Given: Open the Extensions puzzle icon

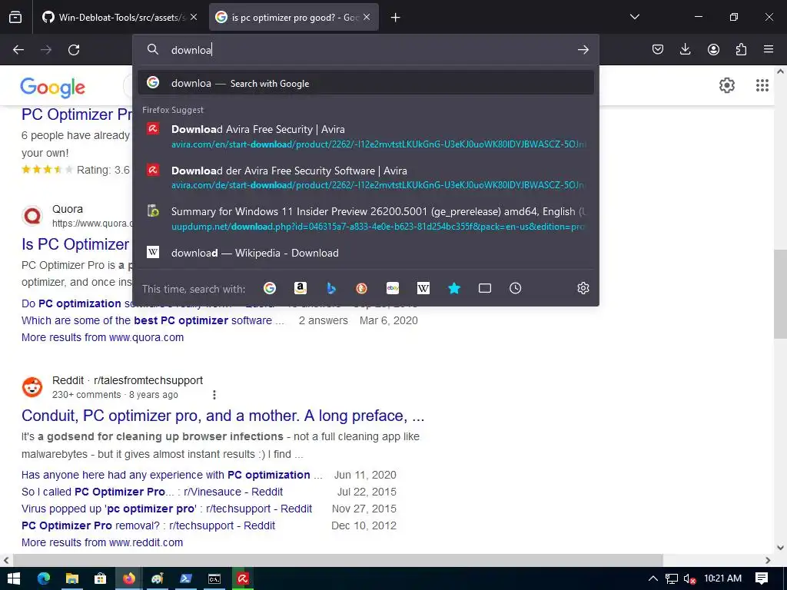Looking at the screenshot, I should click(741, 49).
